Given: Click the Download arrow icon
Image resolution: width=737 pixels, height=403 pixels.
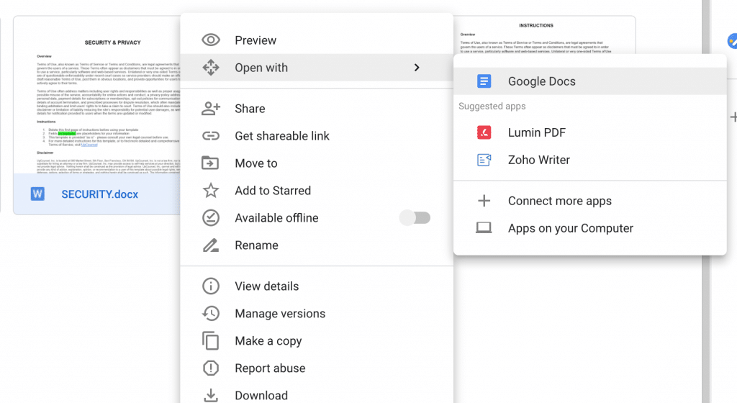Looking at the screenshot, I should 210,395.
